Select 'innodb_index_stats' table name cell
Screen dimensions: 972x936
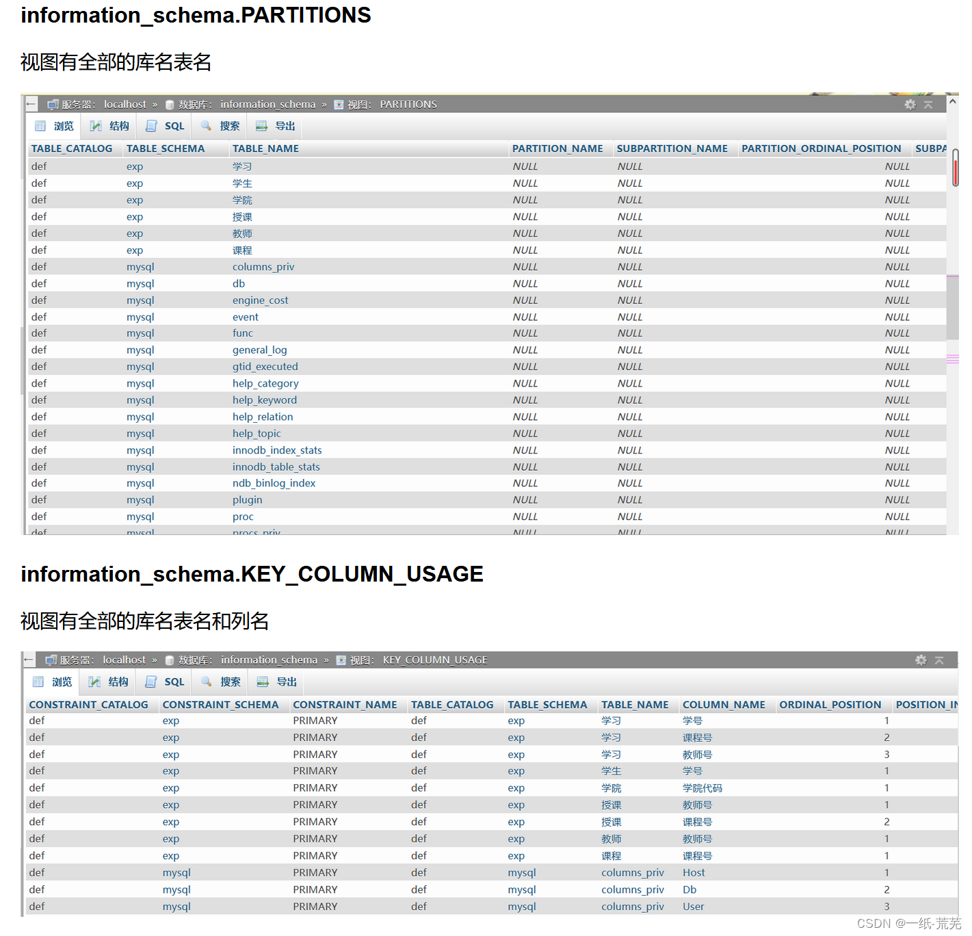[277, 450]
